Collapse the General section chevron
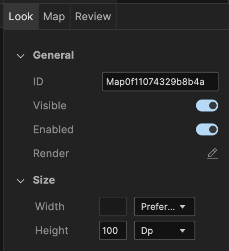229x251 pixels. coord(21,56)
